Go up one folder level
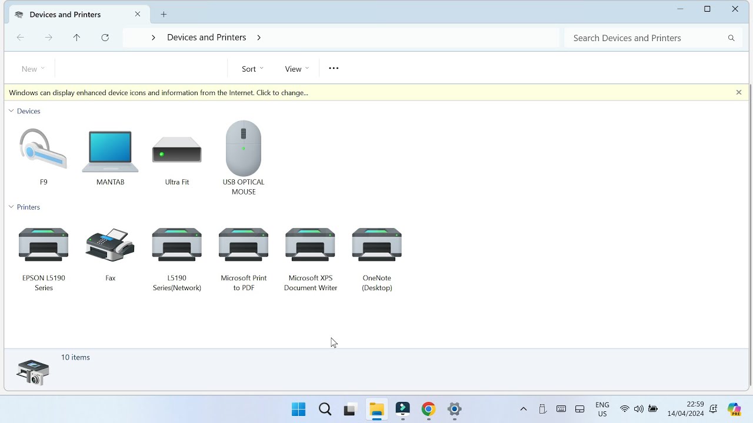This screenshot has height=423, width=753. click(76, 38)
